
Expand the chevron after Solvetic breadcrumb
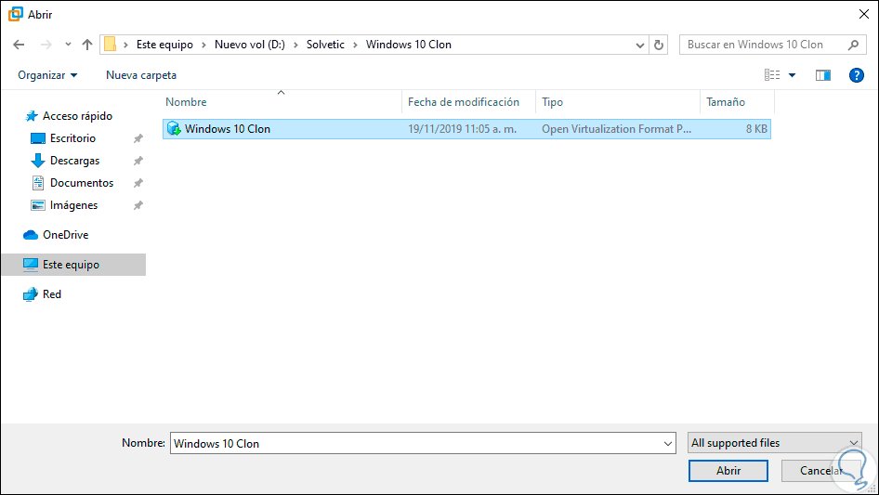tap(355, 45)
